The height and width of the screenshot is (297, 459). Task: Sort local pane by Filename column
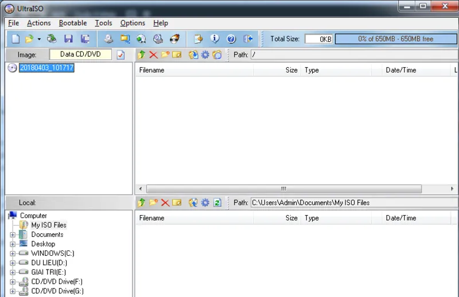tap(195, 218)
